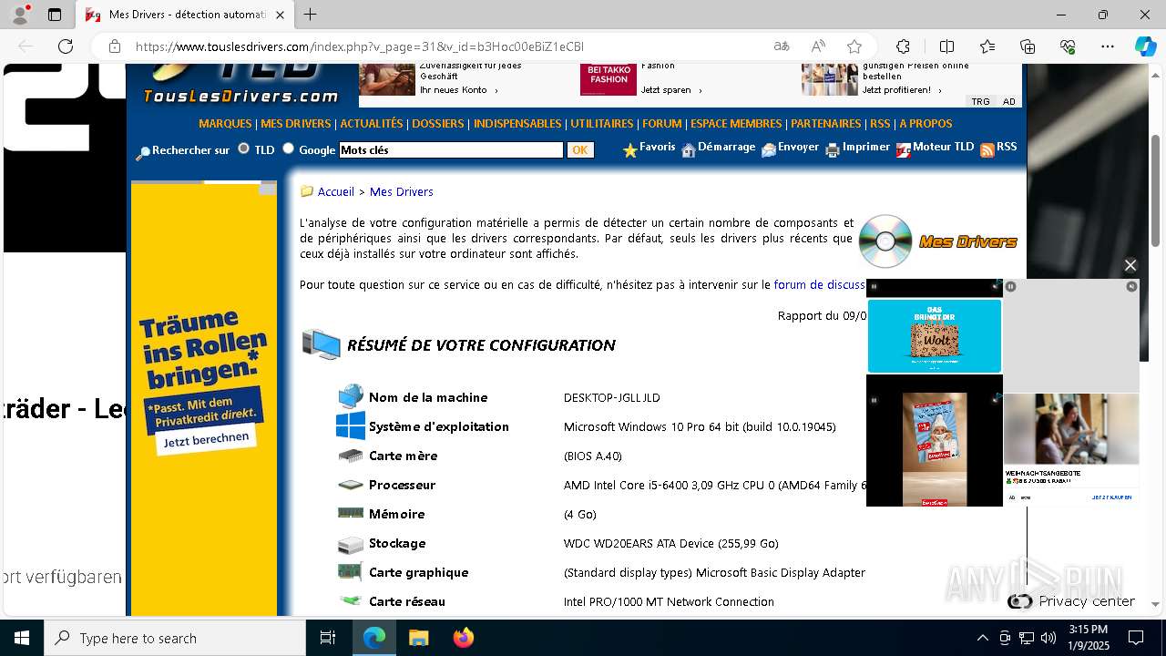Pause the Wolt video ad
The image size is (1166, 656).
(x=874, y=286)
